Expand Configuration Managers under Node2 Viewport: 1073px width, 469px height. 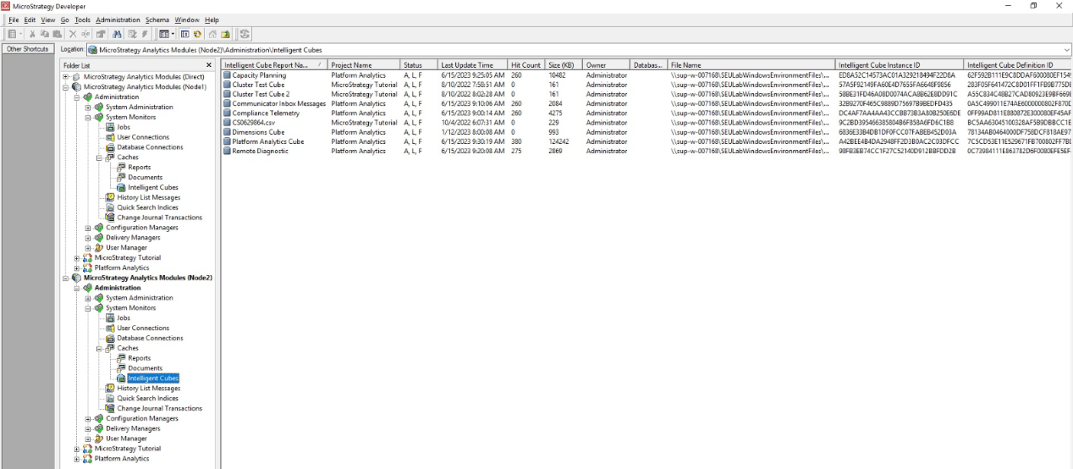(x=89, y=418)
